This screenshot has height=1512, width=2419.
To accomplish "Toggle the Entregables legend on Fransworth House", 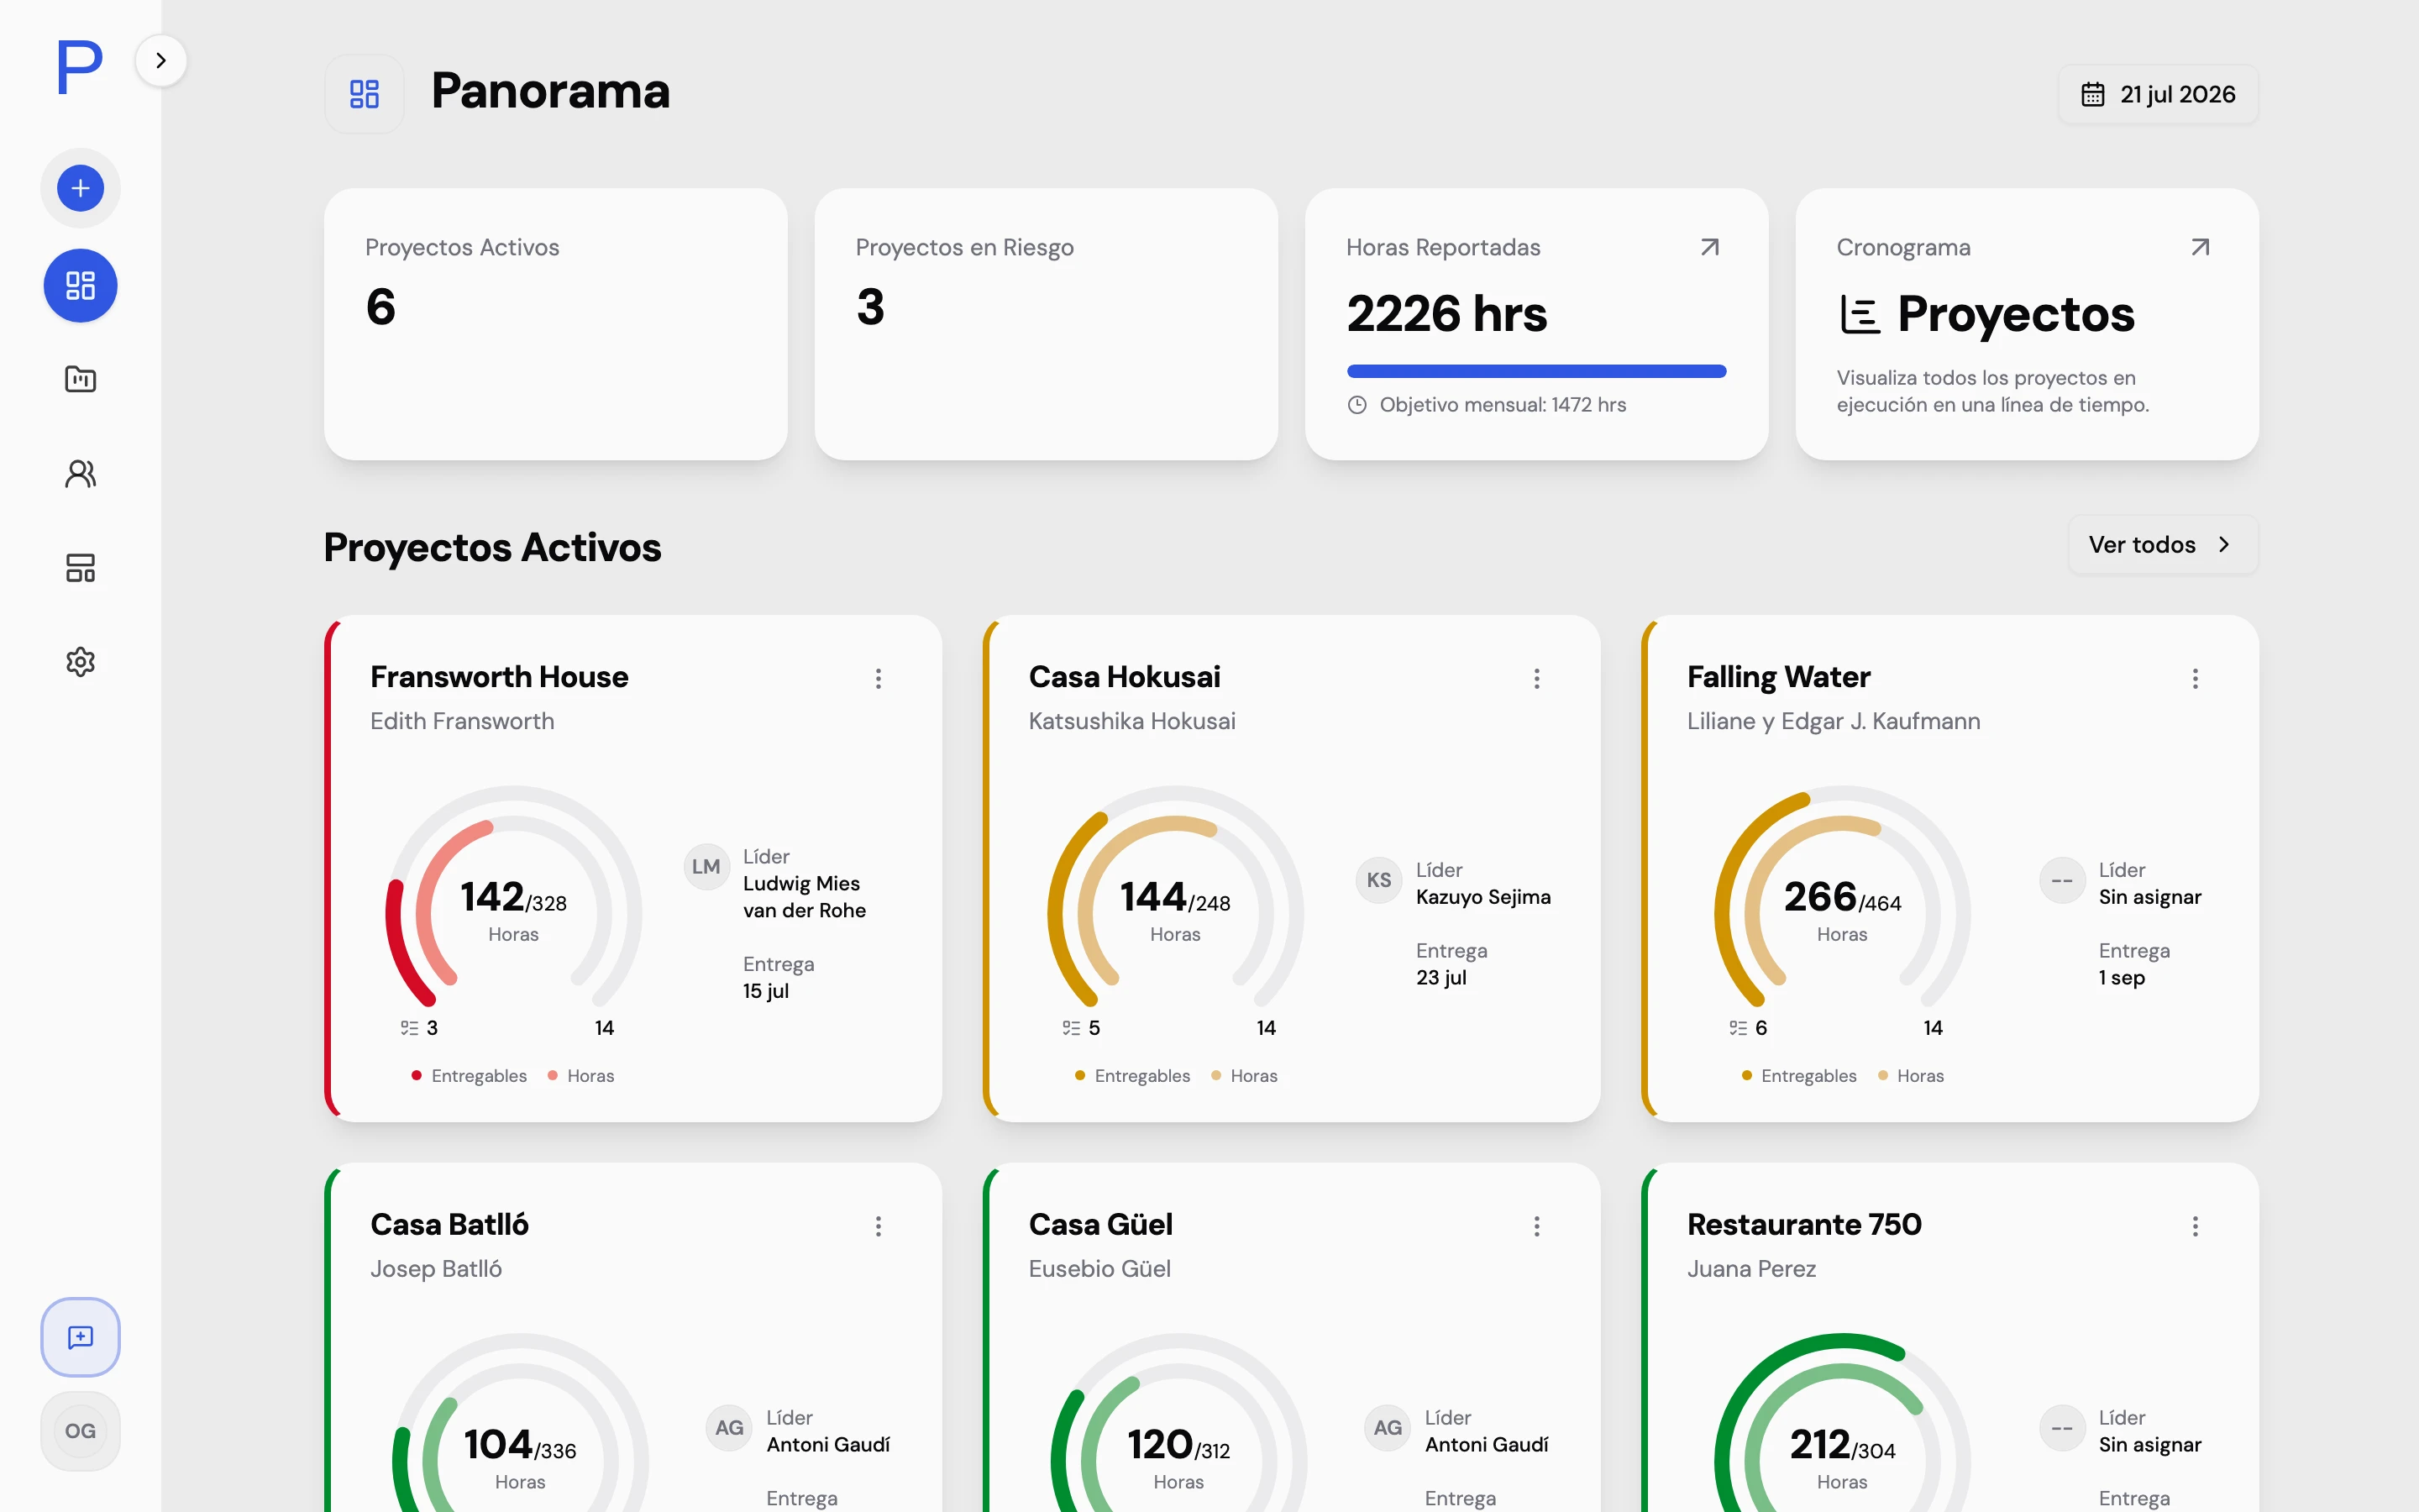I will [x=469, y=1076].
